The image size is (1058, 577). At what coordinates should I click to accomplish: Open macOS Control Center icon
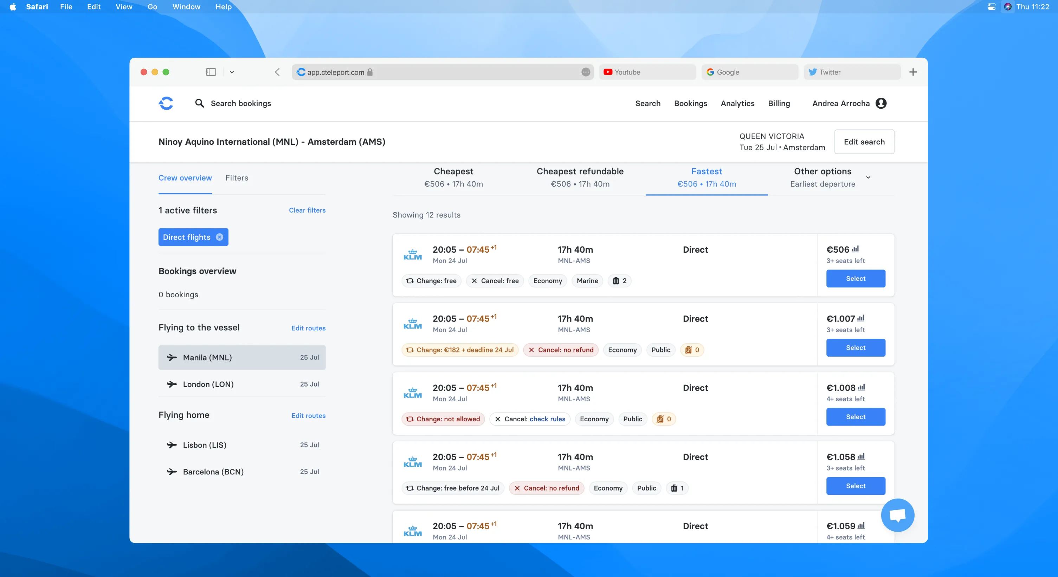coord(992,7)
